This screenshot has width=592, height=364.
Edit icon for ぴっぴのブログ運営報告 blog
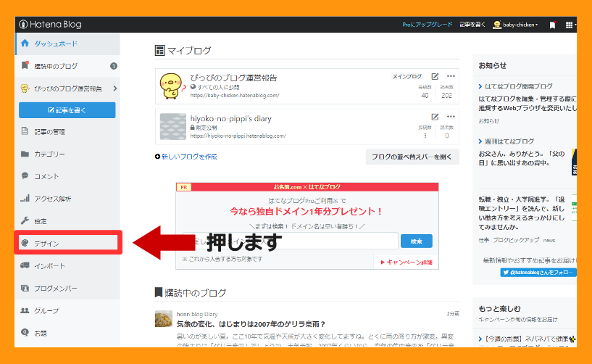(x=435, y=76)
